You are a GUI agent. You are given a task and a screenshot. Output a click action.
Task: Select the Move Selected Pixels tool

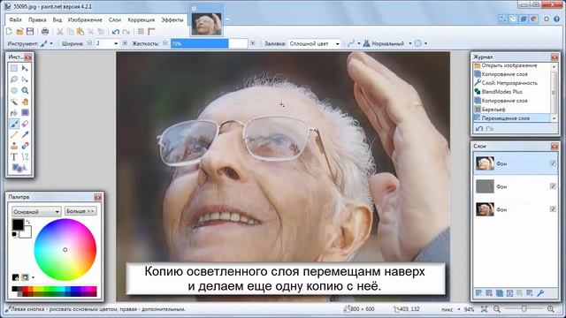25,68
